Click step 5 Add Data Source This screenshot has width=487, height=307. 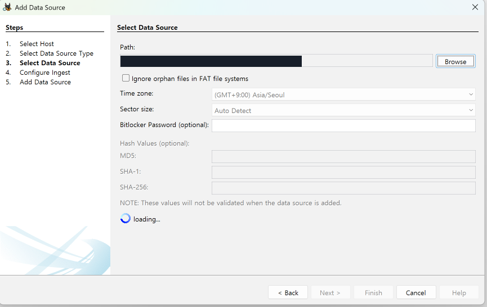(x=46, y=82)
